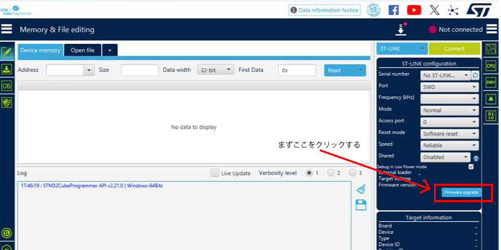Open the shield security sidebar icon
Image resolution: width=501 pixels, height=250 pixels.
(x=7, y=102)
